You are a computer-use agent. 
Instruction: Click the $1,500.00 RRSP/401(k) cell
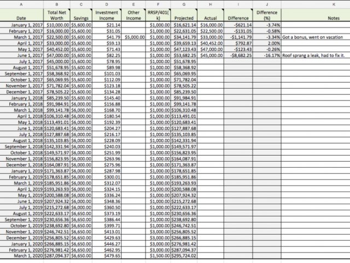pos(158,256)
